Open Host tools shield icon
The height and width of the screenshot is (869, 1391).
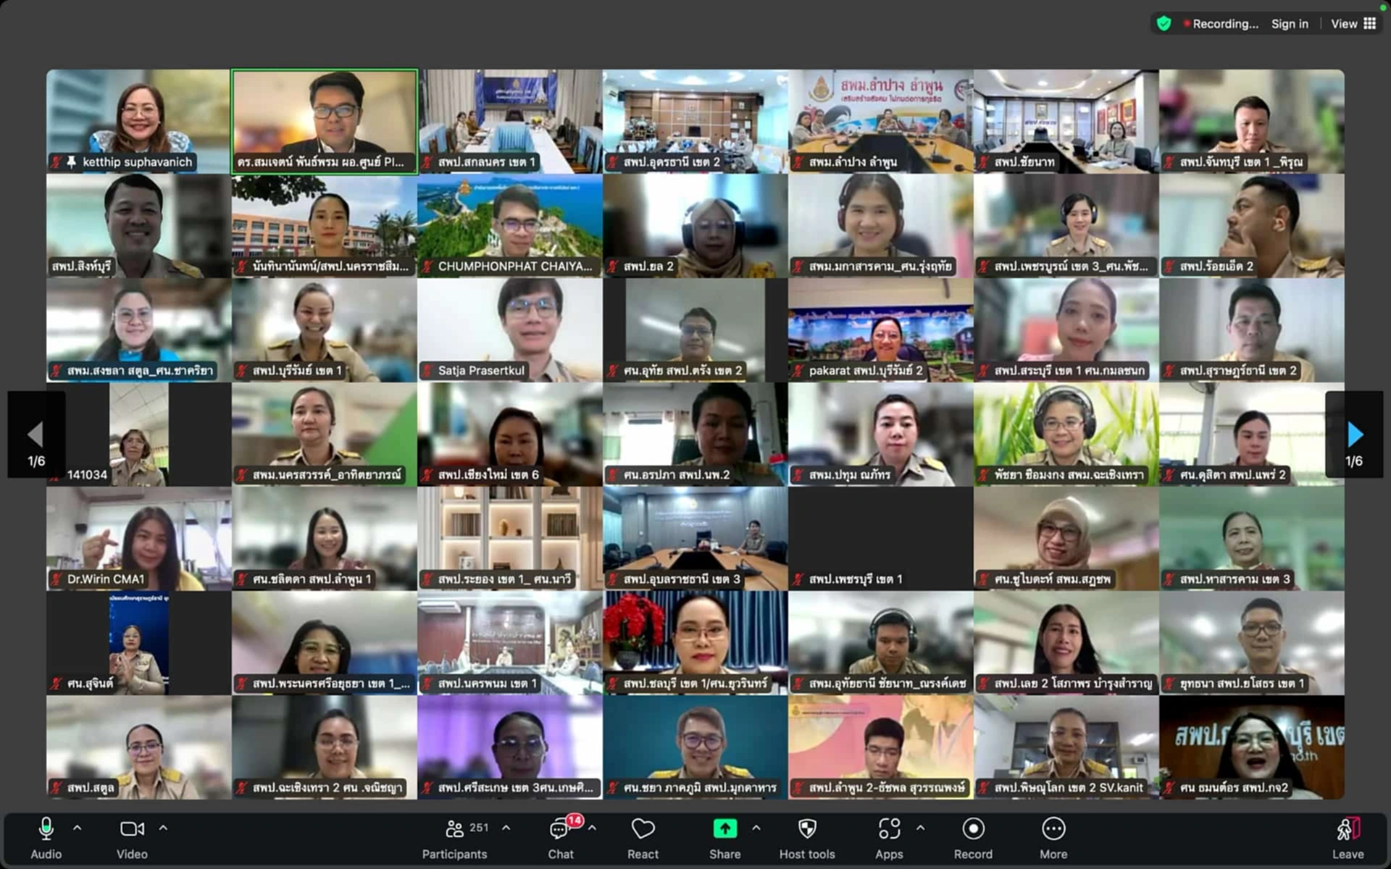[807, 829]
